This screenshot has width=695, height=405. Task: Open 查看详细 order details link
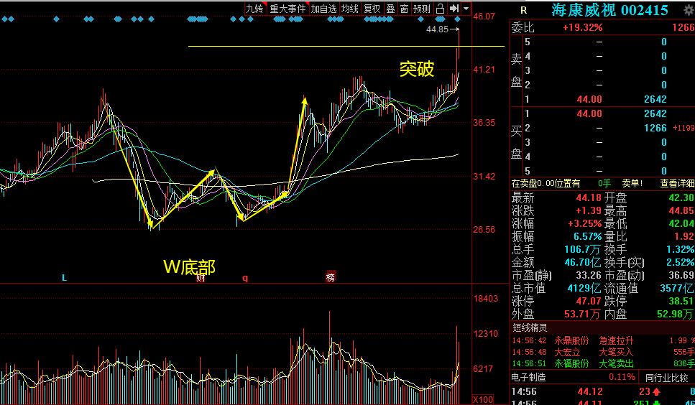point(677,183)
